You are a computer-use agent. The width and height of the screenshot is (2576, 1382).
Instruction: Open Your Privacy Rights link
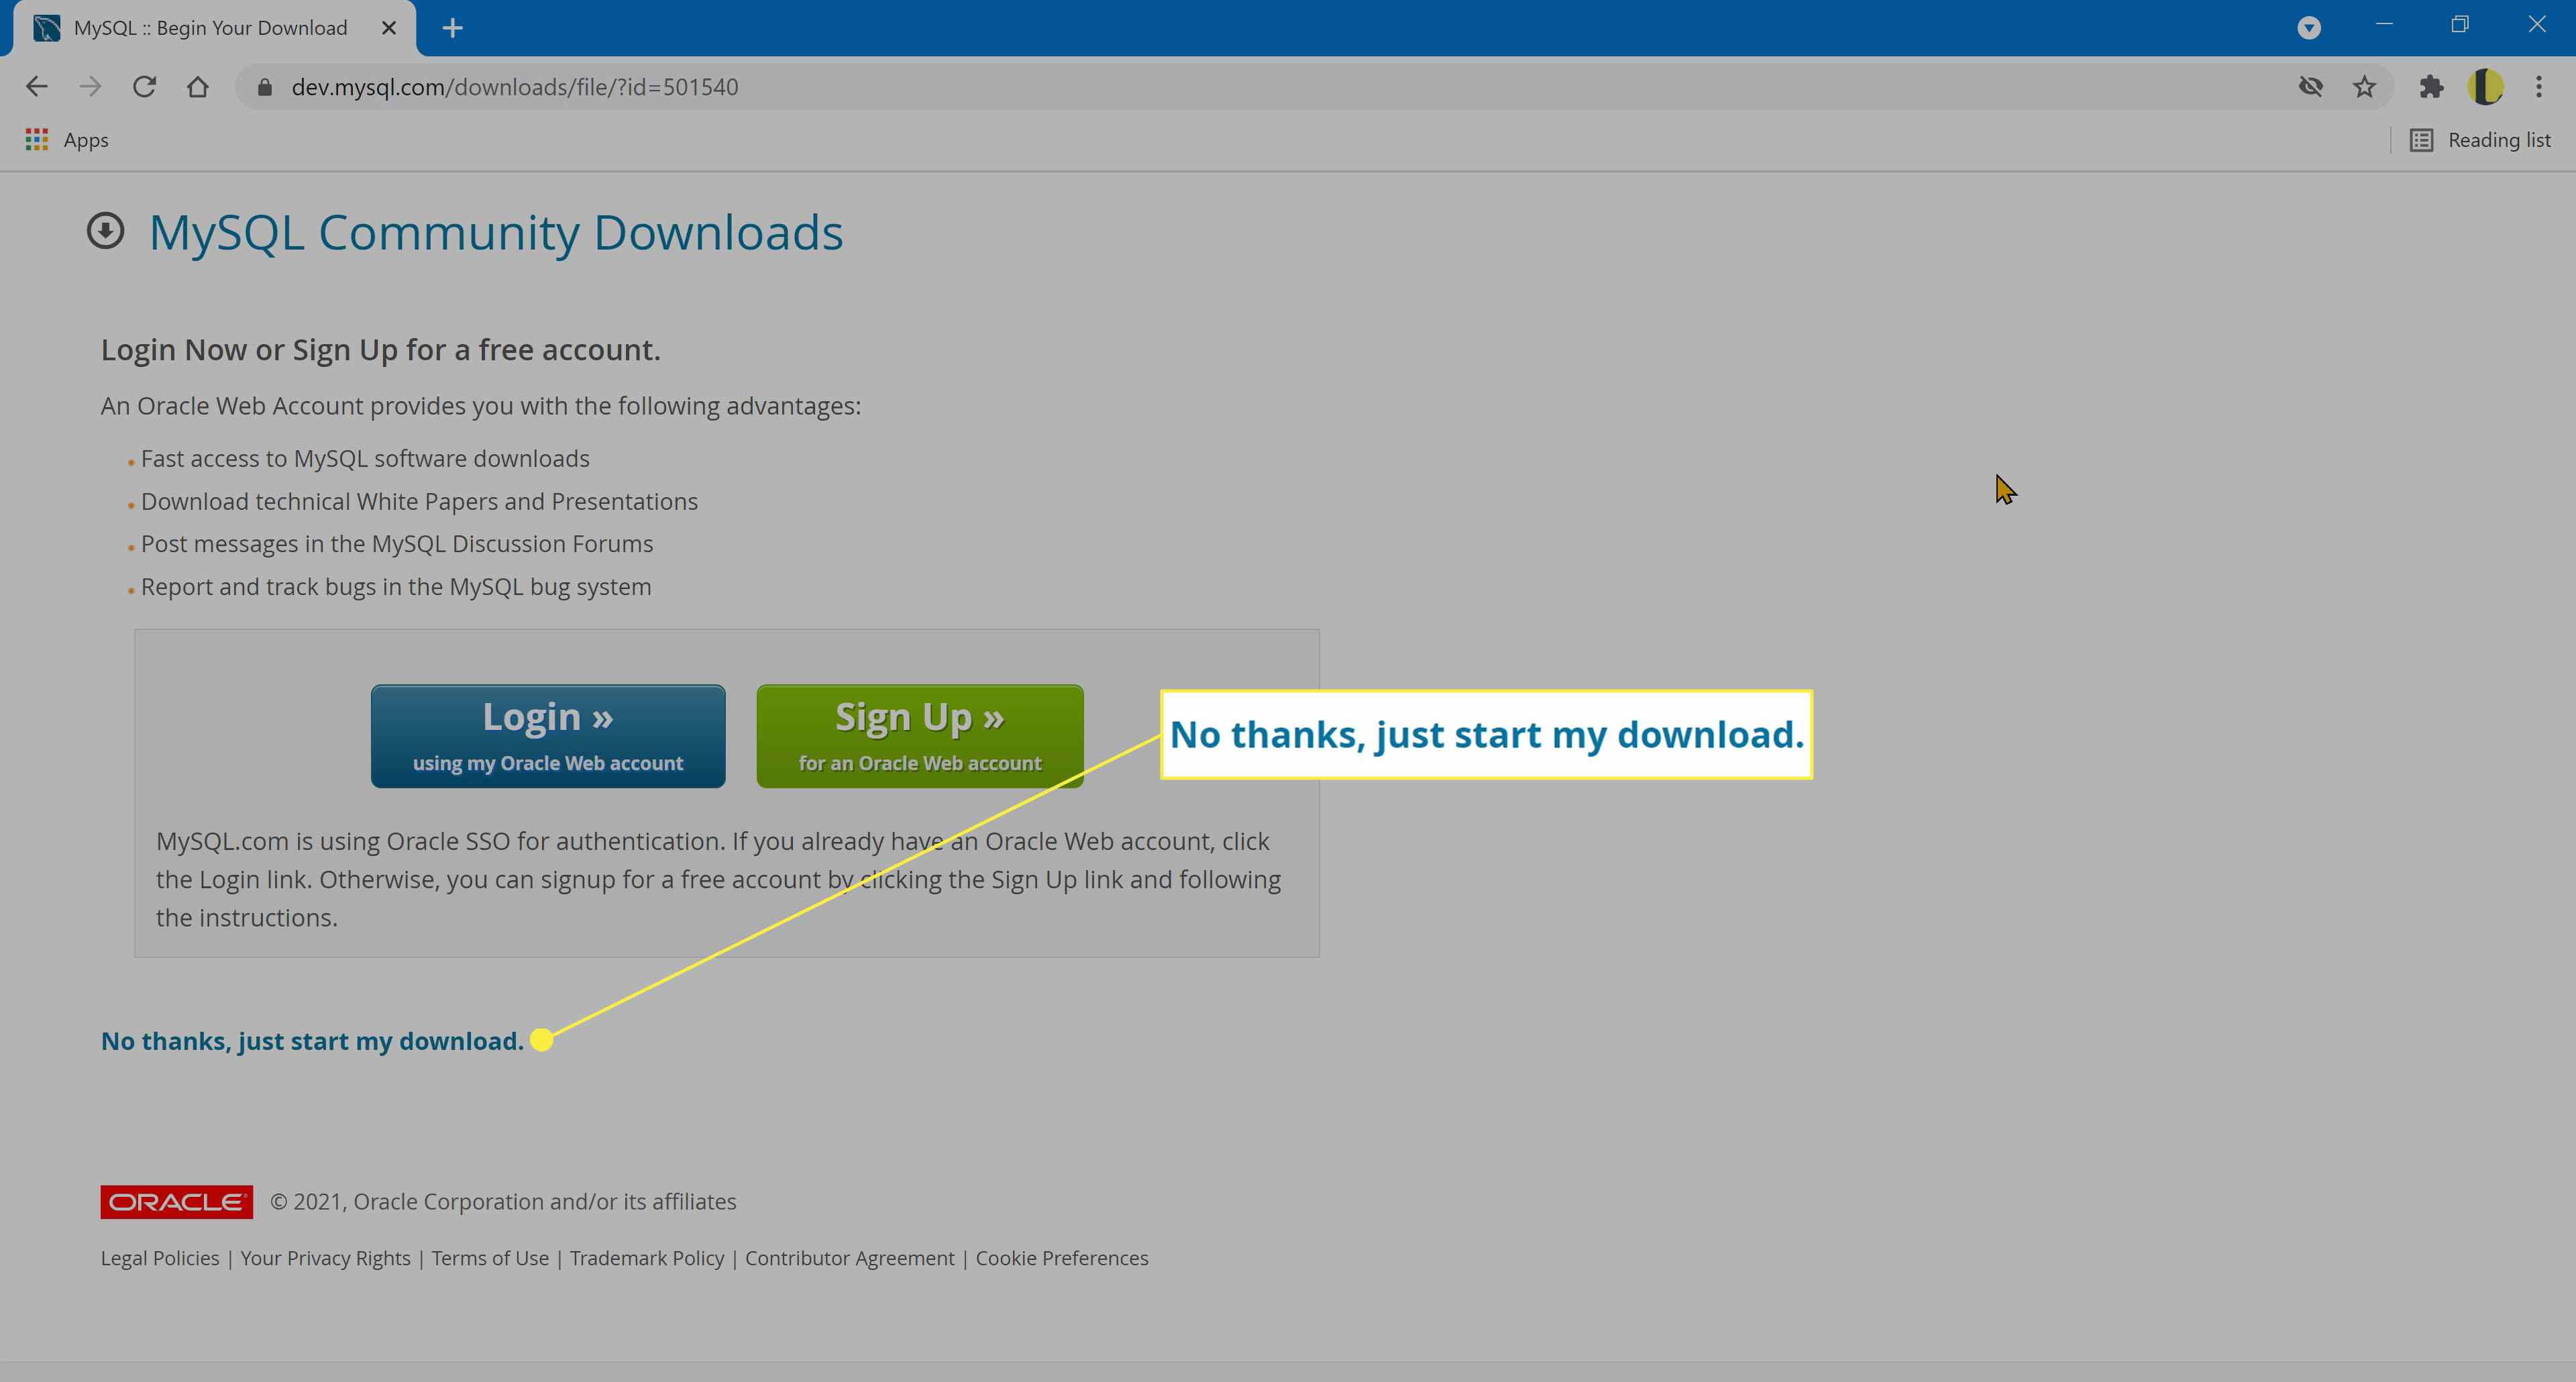pyautogui.click(x=325, y=1258)
